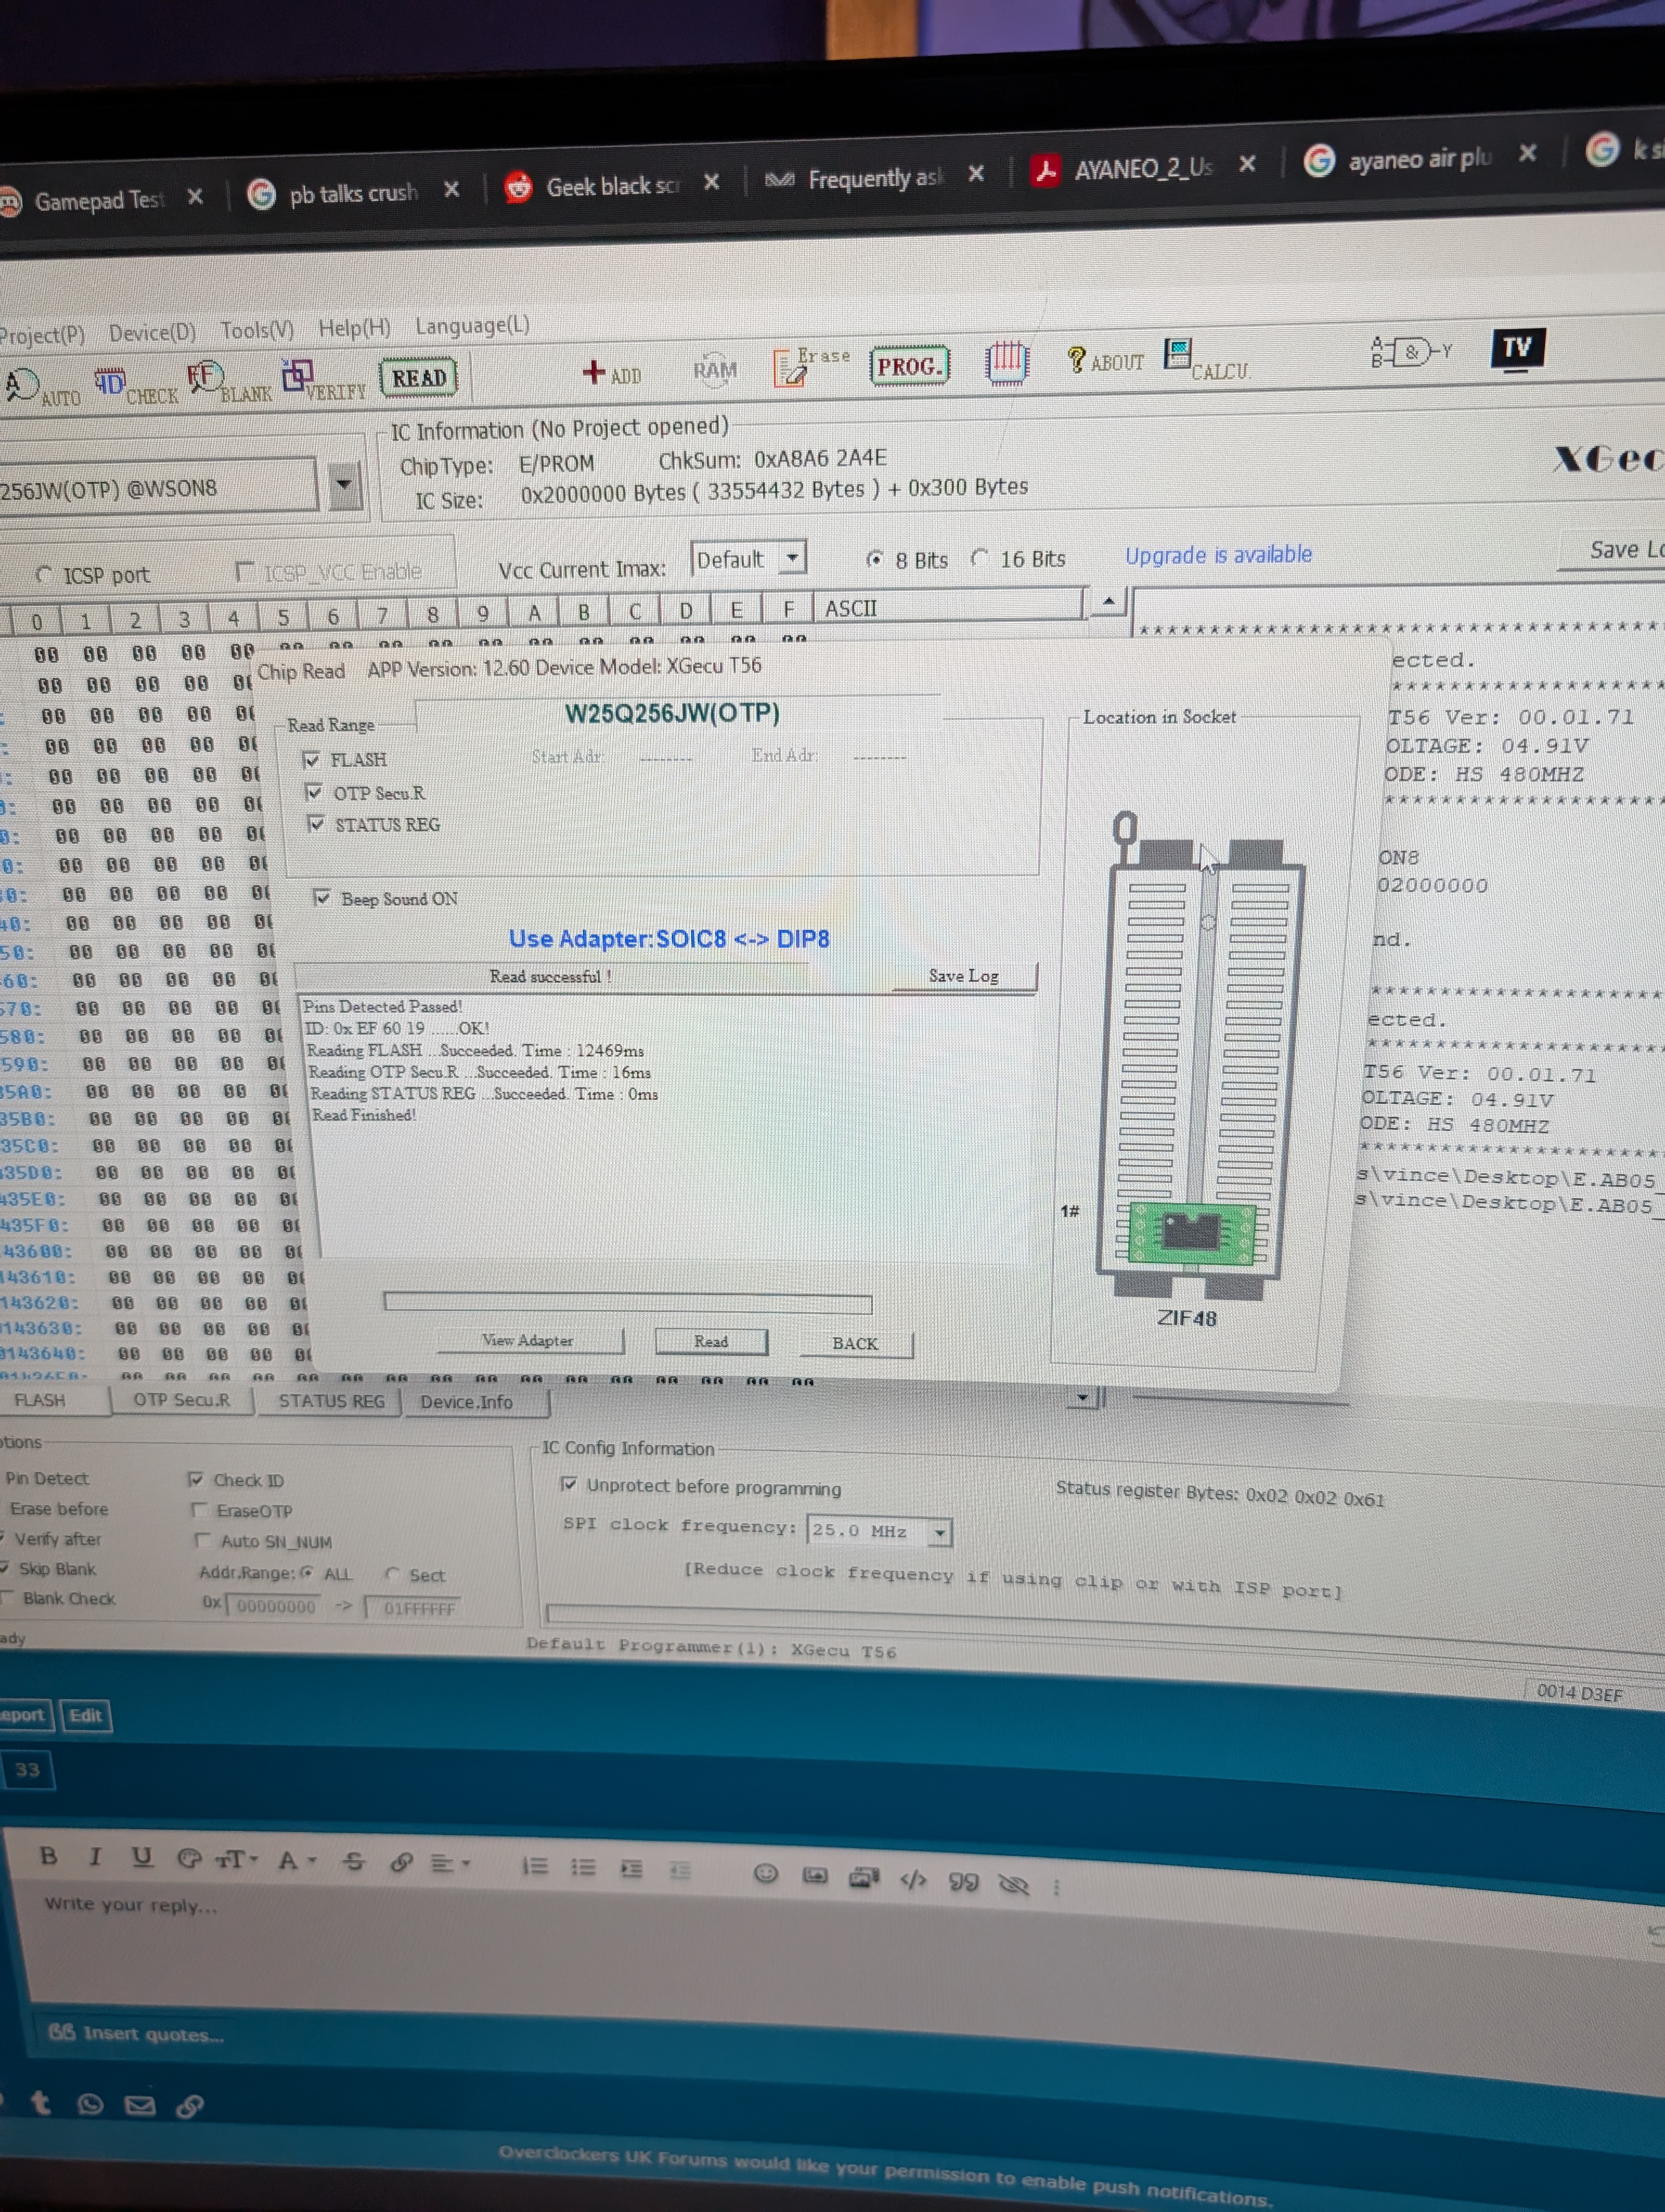Share via Tumblr icon

41,2102
